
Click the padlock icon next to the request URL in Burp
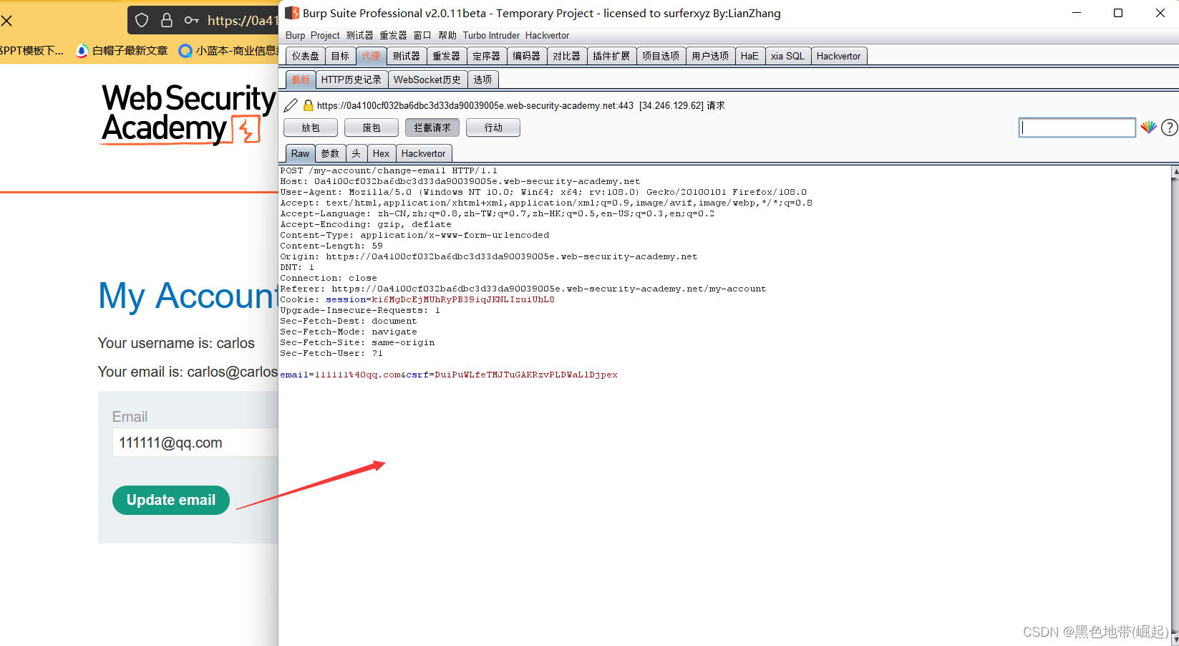pos(309,105)
